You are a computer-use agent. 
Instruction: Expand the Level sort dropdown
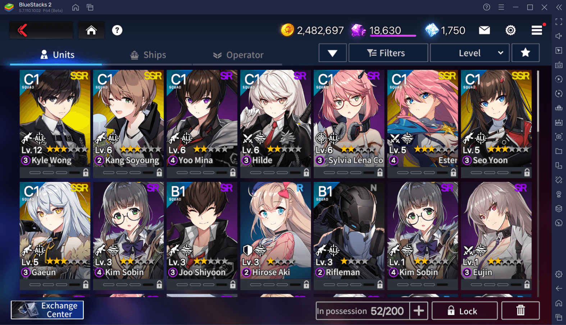point(470,53)
